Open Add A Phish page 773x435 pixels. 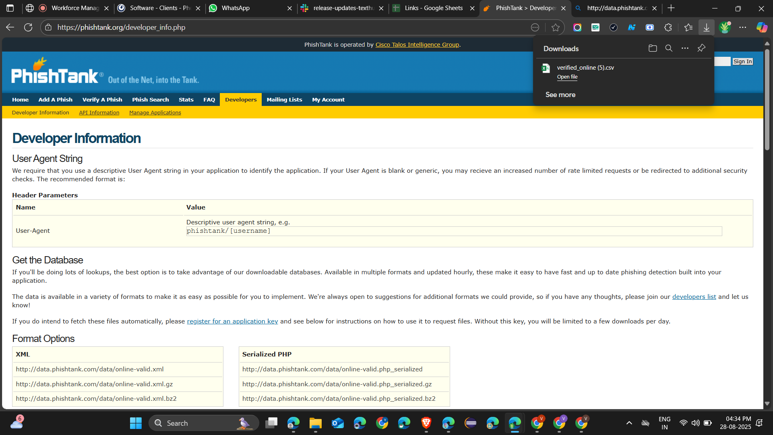[56, 99]
